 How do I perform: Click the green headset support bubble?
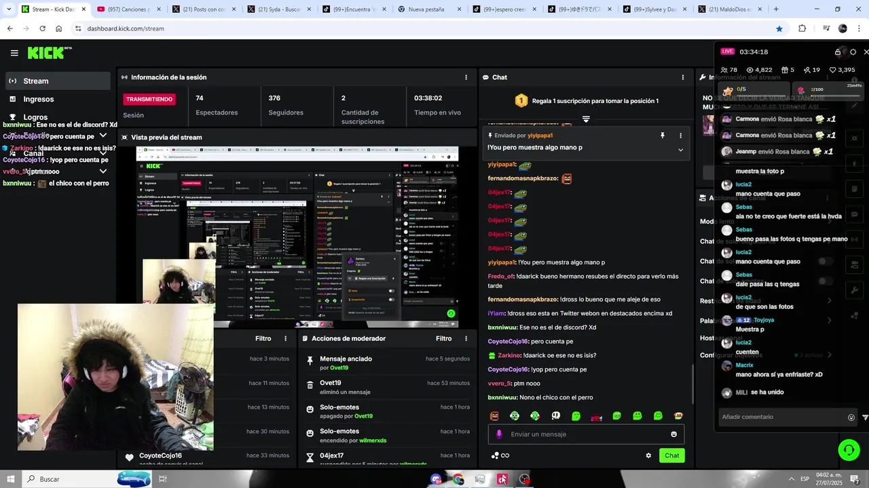coord(849,449)
